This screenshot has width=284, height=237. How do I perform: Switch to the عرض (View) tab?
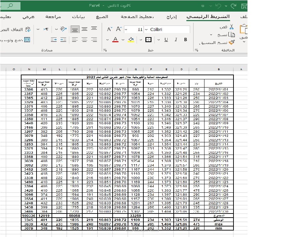(28, 17)
